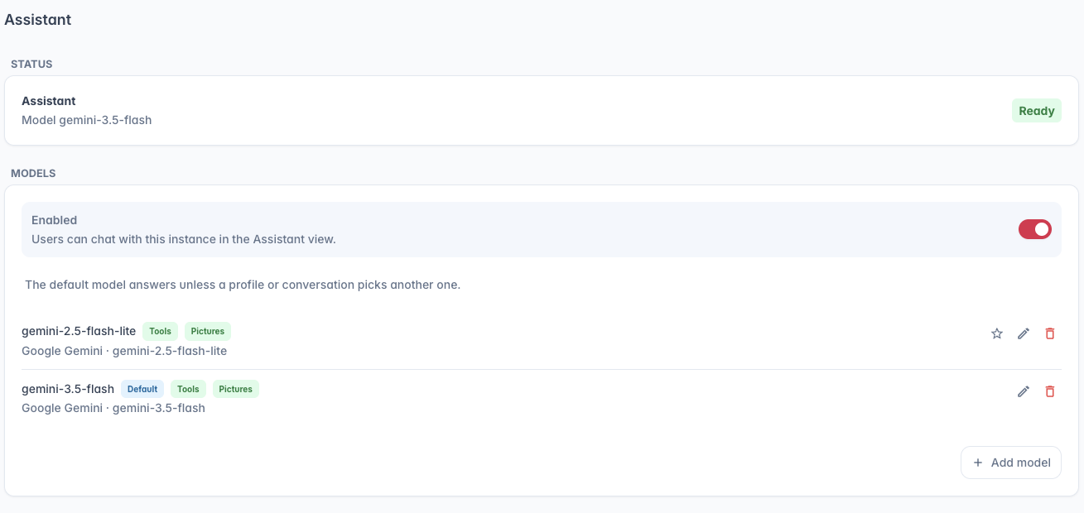The height and width of the screenshot is (513, 1084).
Task: Click Tools badge on gemini-3.5-flash row
Action: click(x=188, y=389)
